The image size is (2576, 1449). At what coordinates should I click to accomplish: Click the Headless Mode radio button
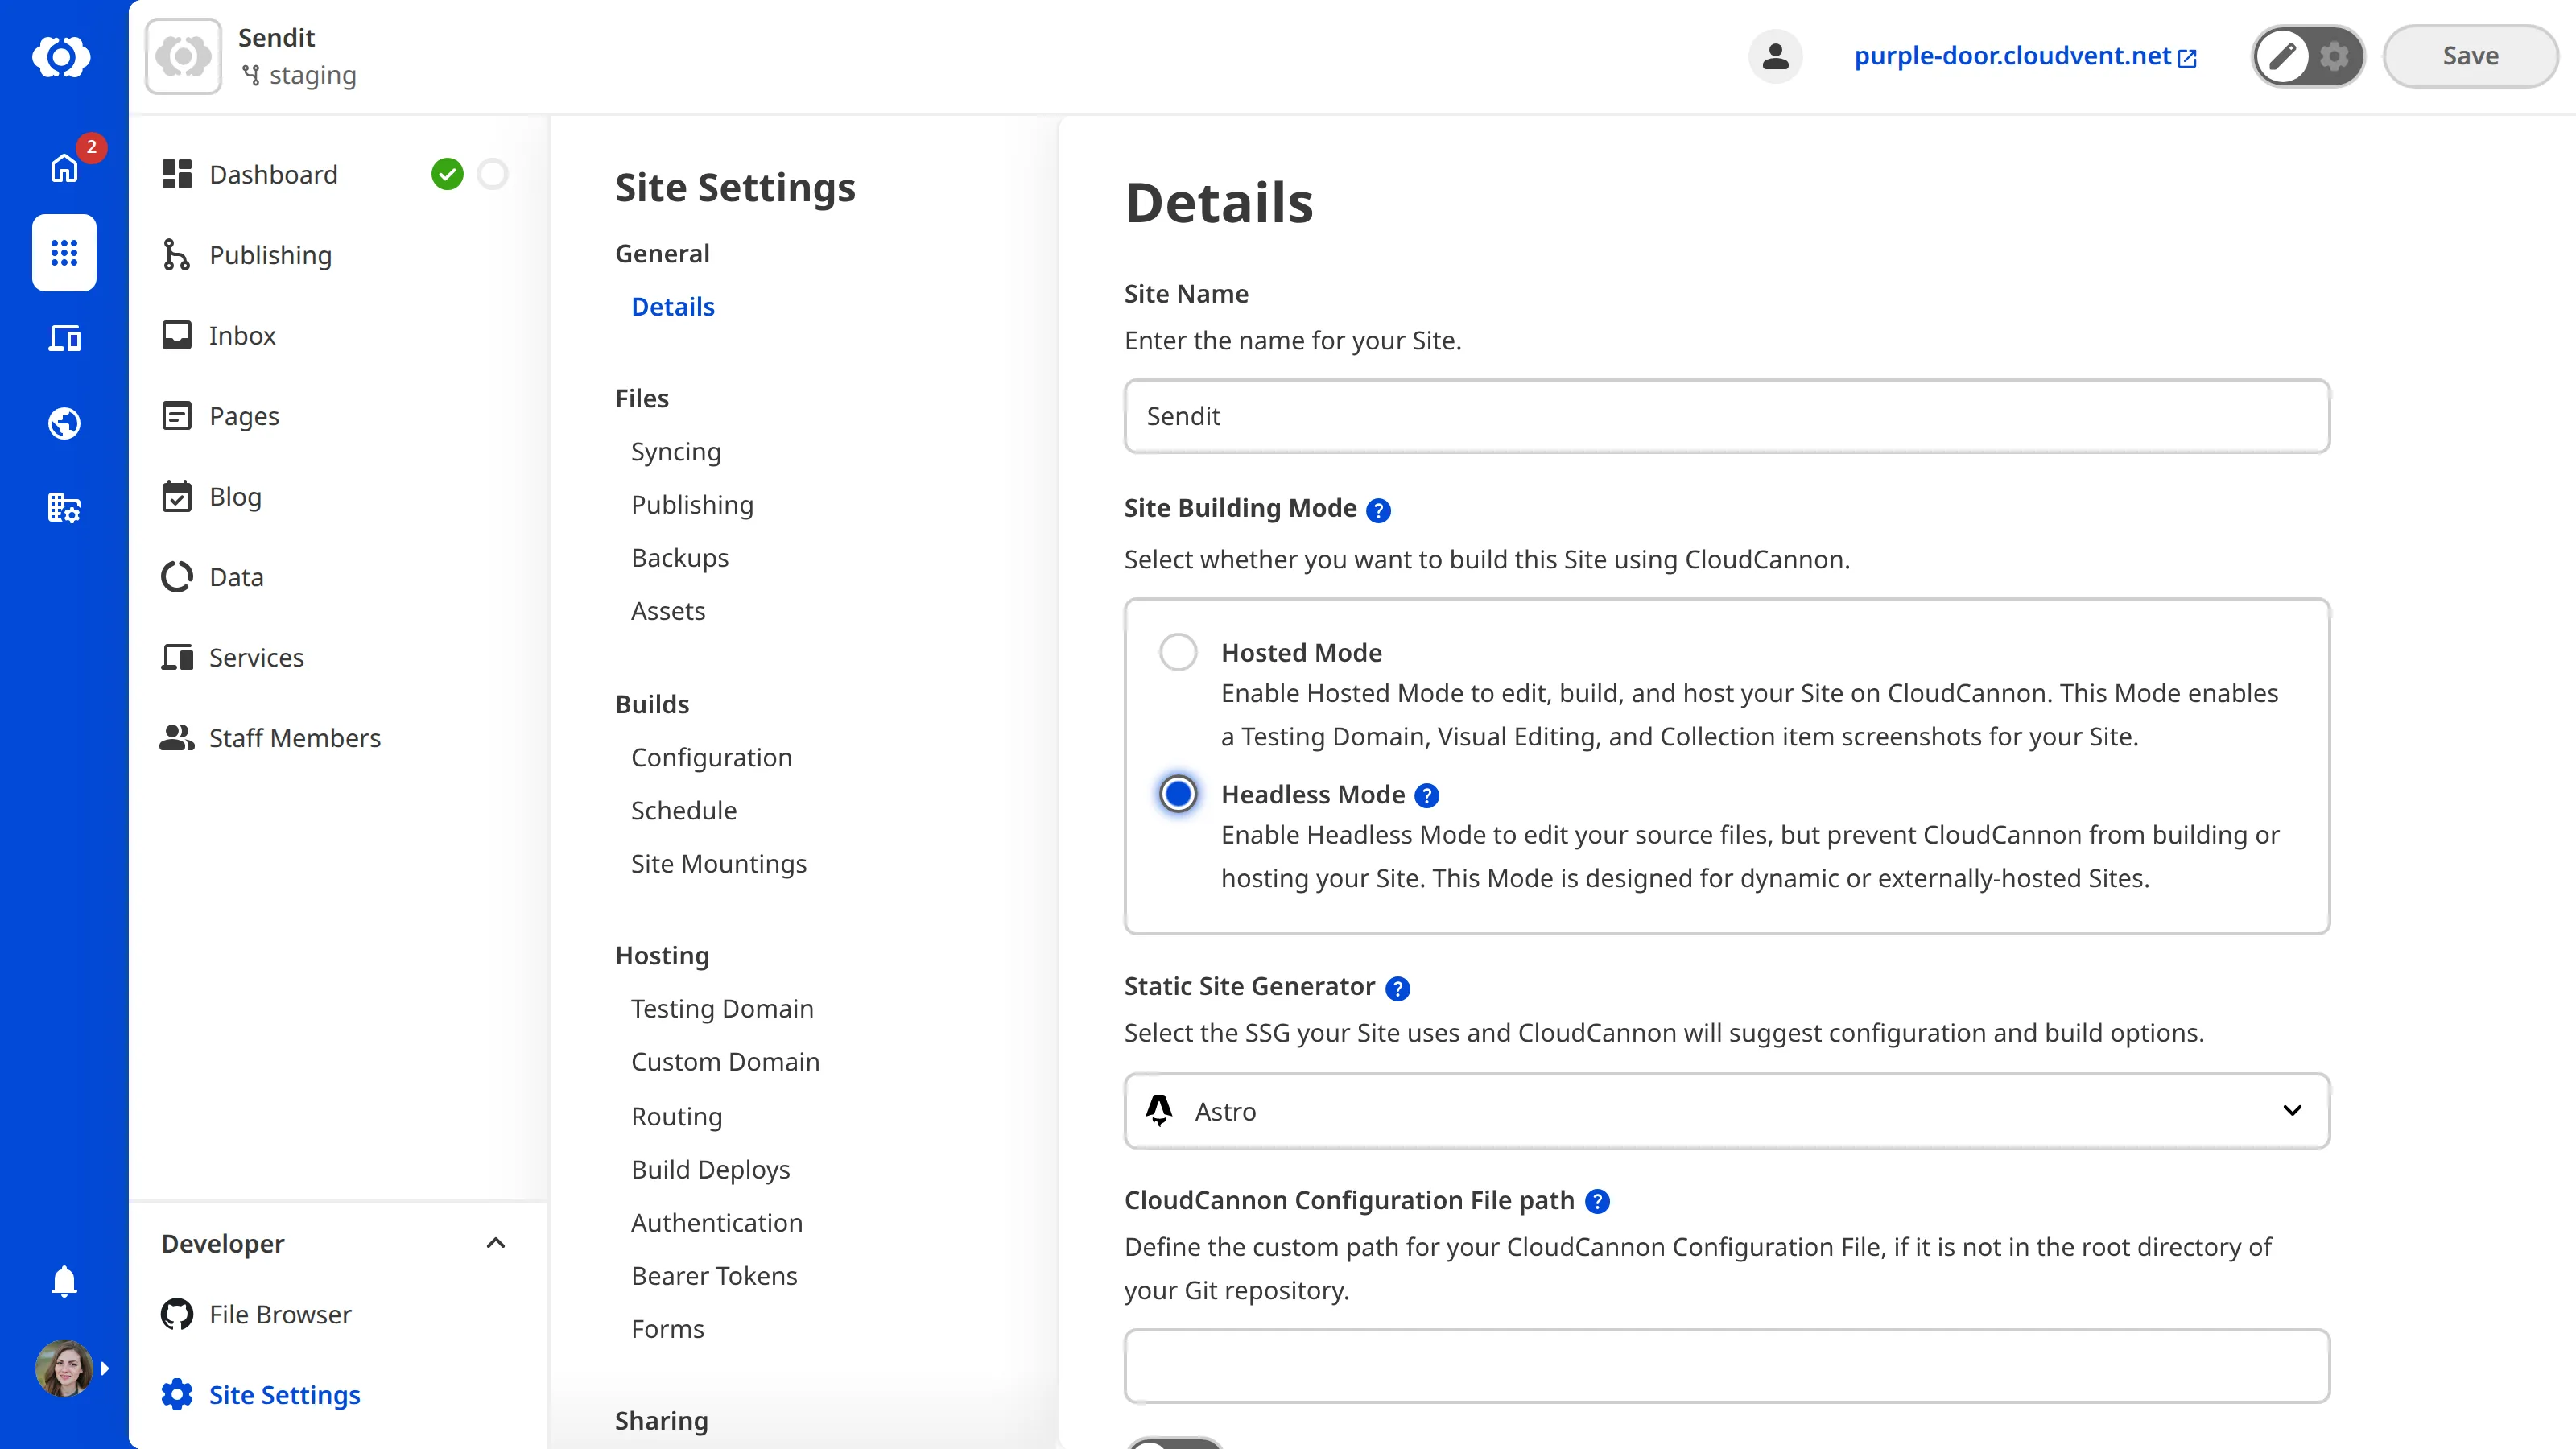[x=1178, y=793]
